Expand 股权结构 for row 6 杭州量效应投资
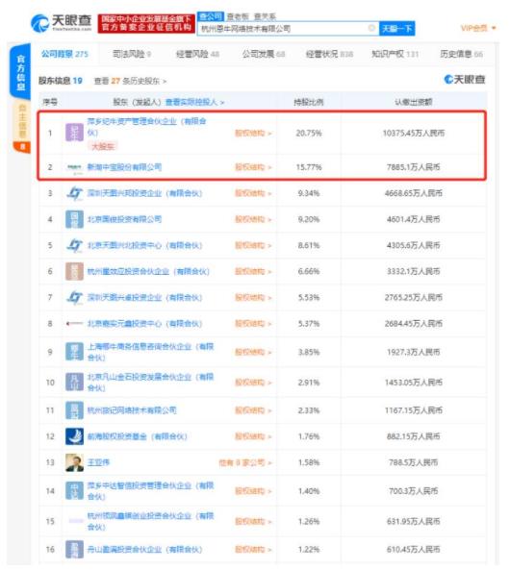 tap(253, 272)
